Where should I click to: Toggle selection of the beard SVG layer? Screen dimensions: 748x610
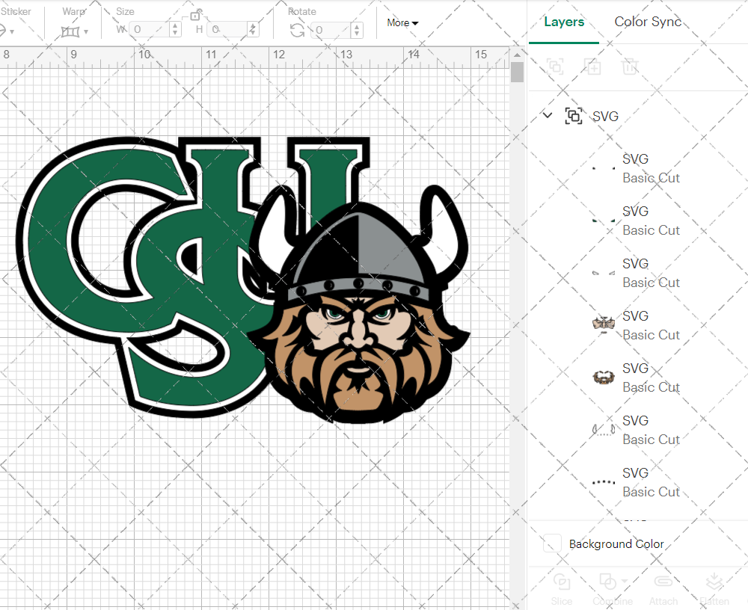pos(603,377)
